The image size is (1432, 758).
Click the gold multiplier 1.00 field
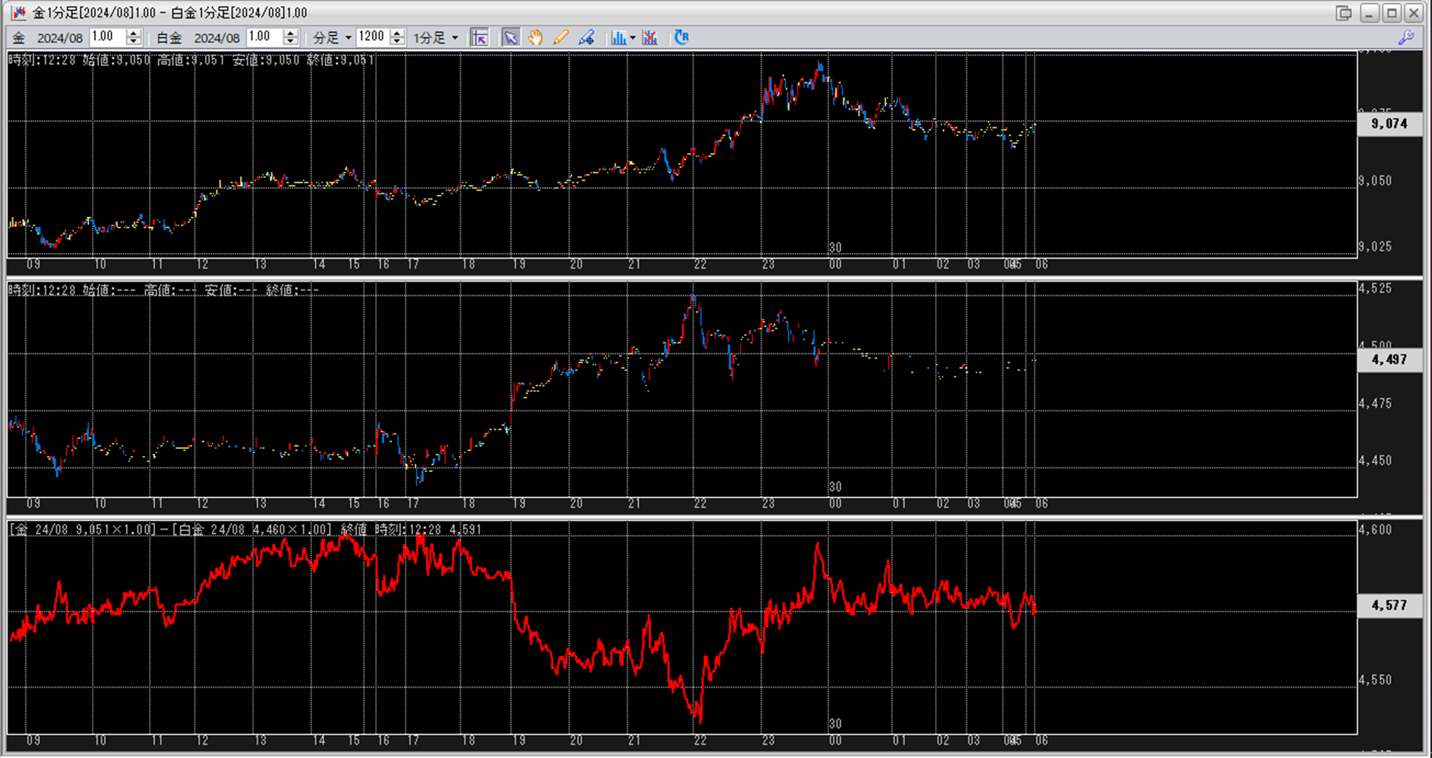(x=107, y=37)
